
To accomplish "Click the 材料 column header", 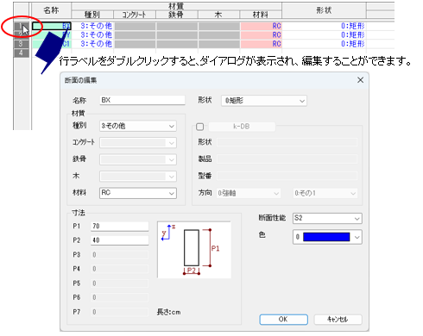I will (261, 15).
